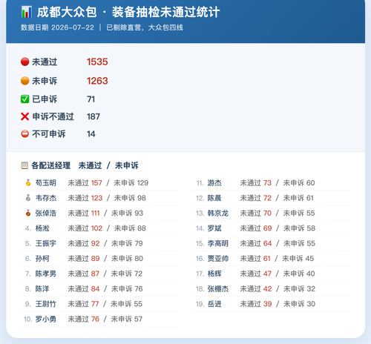371x344 pixels.
Task: Click 未通过 123 in 韦存杰's row
Action: (x=85, y=198)
